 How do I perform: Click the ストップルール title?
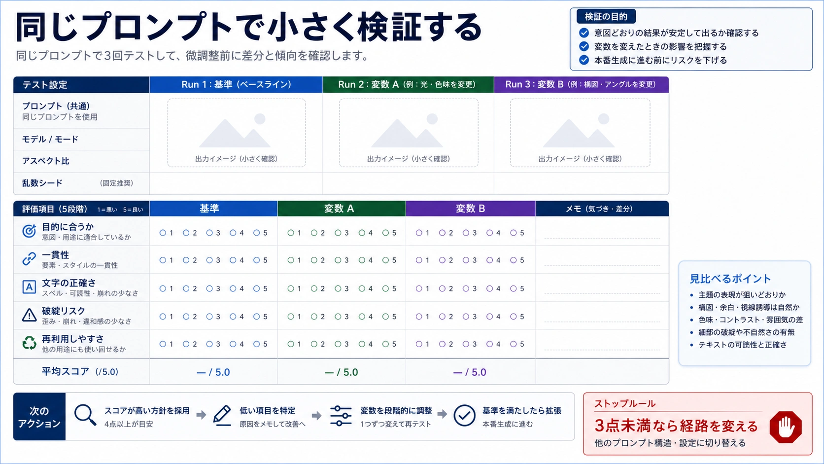[625, 403]
